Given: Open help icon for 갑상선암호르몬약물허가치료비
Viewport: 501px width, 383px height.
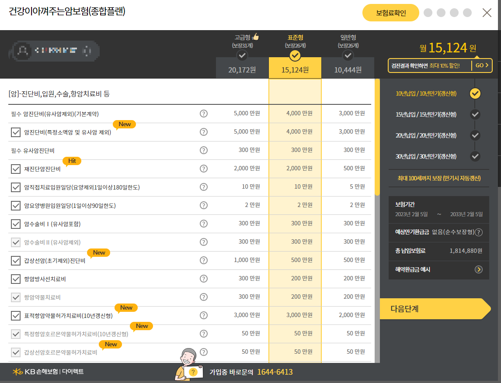Looking at the screenshot, I should tap(204, 352).
